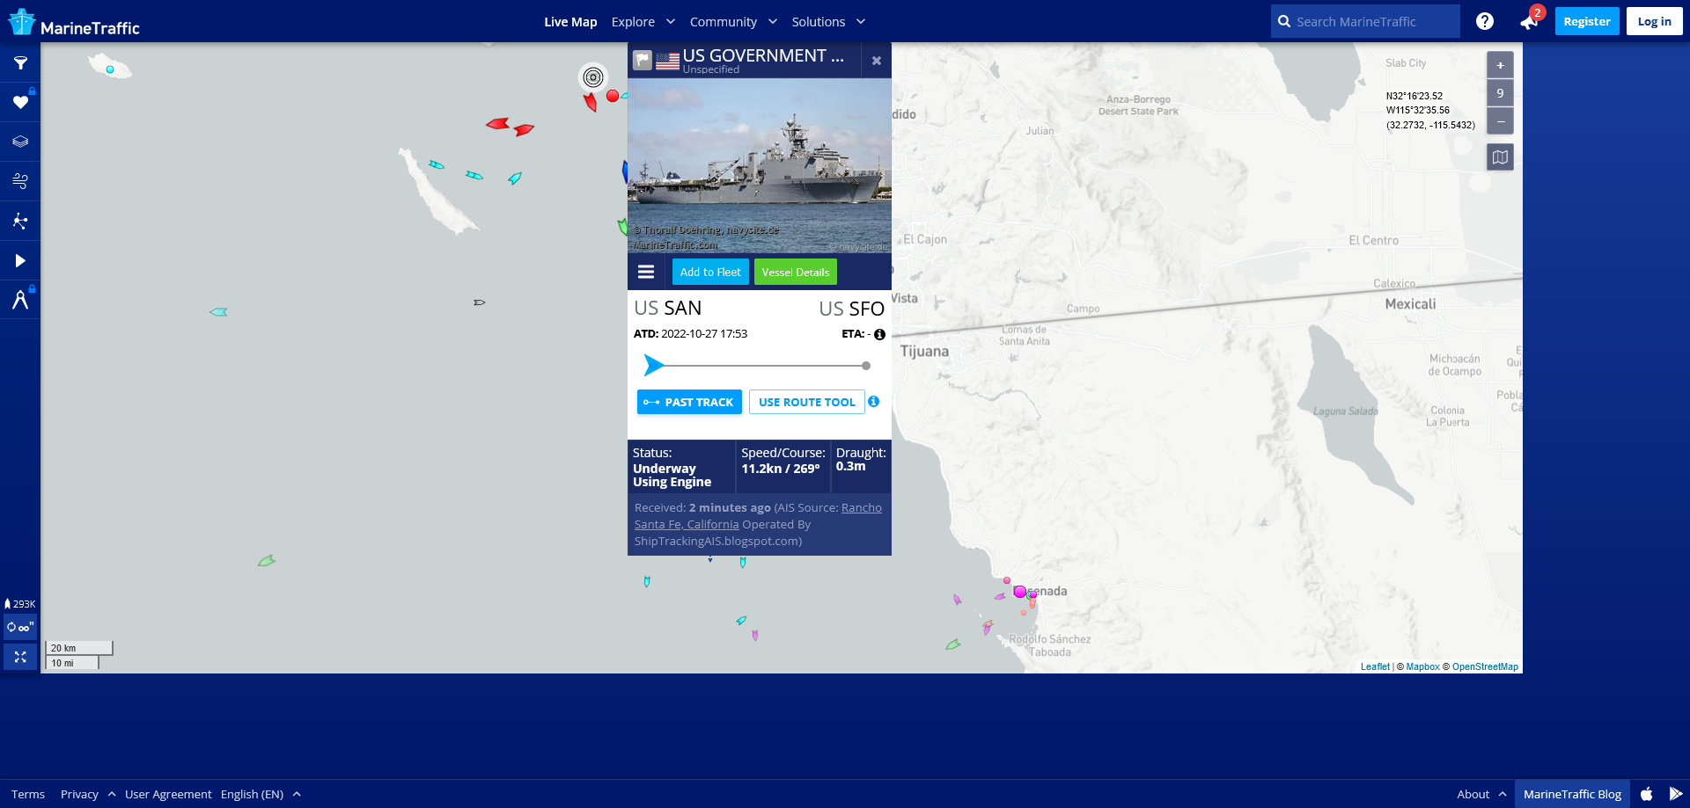The width and height of the screenshot is (1690, 808).
Task: Zoom in on the map
Action: pos(1500,65)
